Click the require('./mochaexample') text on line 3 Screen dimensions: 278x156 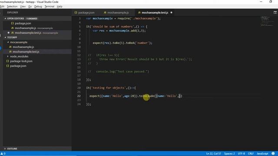point(139,18)
